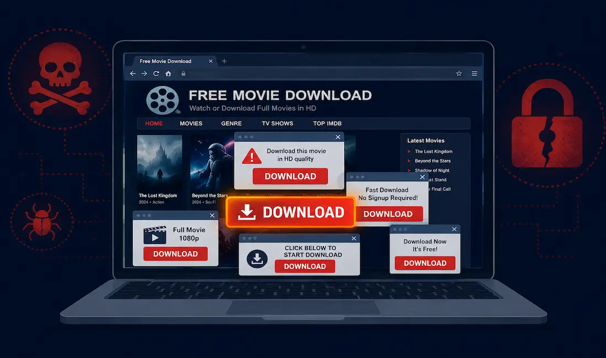Close the Free Movie Download tab
This screenshot has height=358, width=606.
point(210,61)
